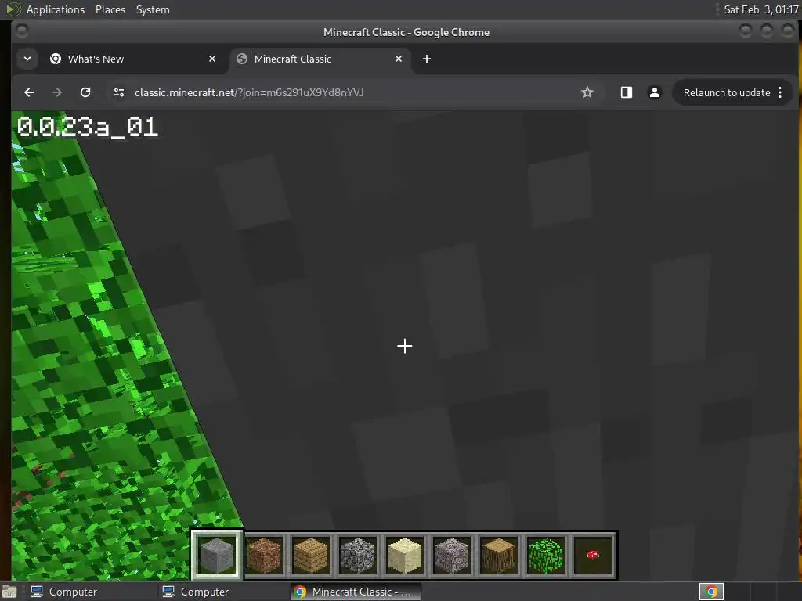Select the leaves block in the hotbar
The height and width of the screenshot is (601, 802).
point(546,555)
